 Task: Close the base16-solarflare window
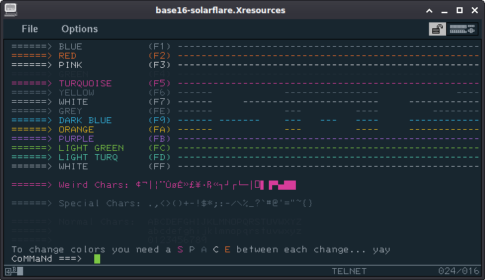coord(475,10)
